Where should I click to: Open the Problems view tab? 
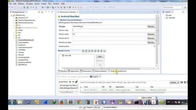coord(62,77)
